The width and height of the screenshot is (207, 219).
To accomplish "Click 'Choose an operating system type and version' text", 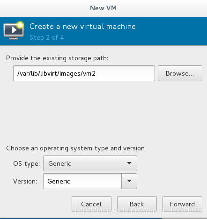I will (75, 148).
